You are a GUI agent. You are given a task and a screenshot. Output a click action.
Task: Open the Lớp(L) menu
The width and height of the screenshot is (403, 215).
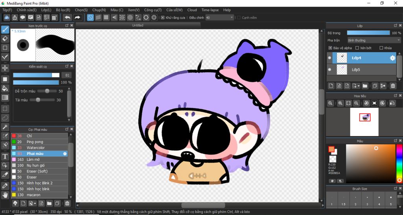coord(46,10)
